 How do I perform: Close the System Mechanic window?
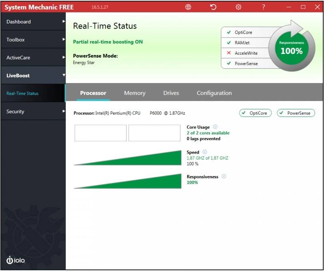318,7
